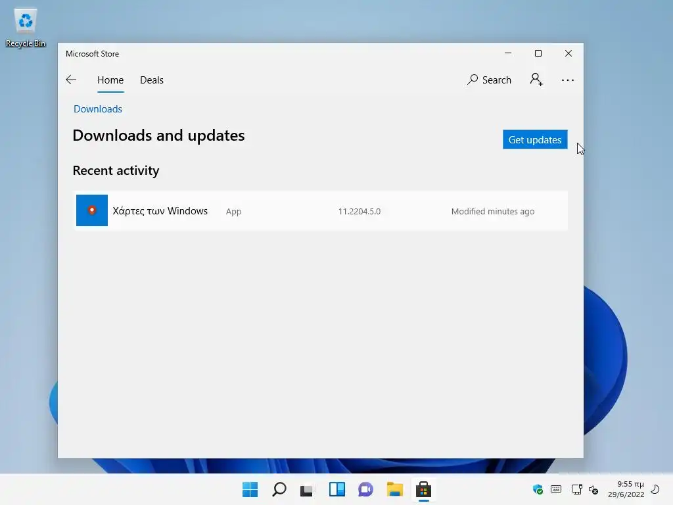
Task: Maximize the Microsoft Store window
Action: 538,53
